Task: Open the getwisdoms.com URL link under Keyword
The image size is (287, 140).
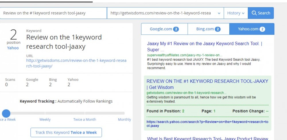Action: (76, 63)
